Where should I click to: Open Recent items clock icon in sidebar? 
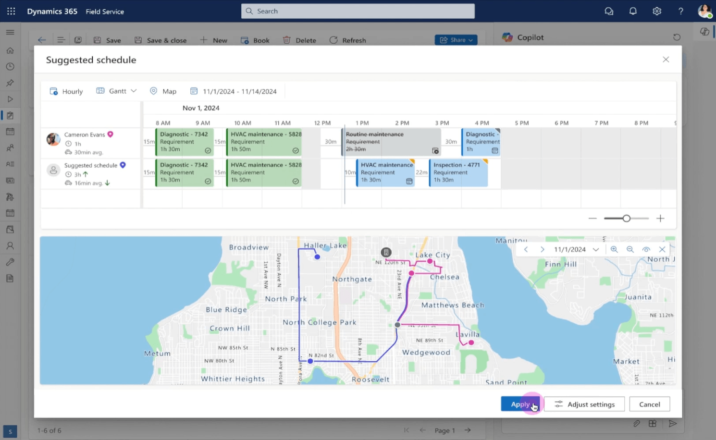point(10,67)
